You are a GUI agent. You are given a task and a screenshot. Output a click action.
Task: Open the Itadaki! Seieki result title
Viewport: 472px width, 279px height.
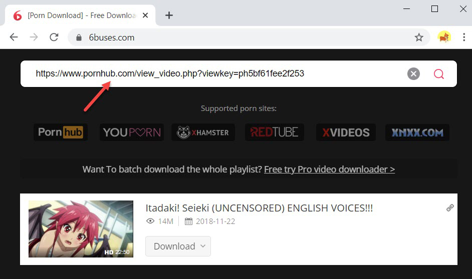point(259,208)
